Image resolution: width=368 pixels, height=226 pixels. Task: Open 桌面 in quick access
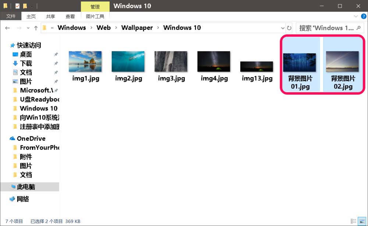[26, 54]
